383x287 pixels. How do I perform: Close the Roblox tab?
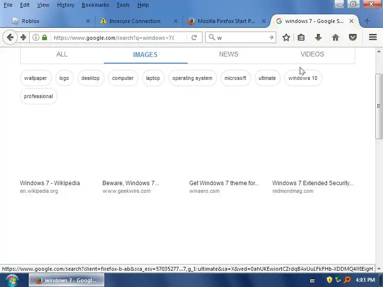(88, 21)
